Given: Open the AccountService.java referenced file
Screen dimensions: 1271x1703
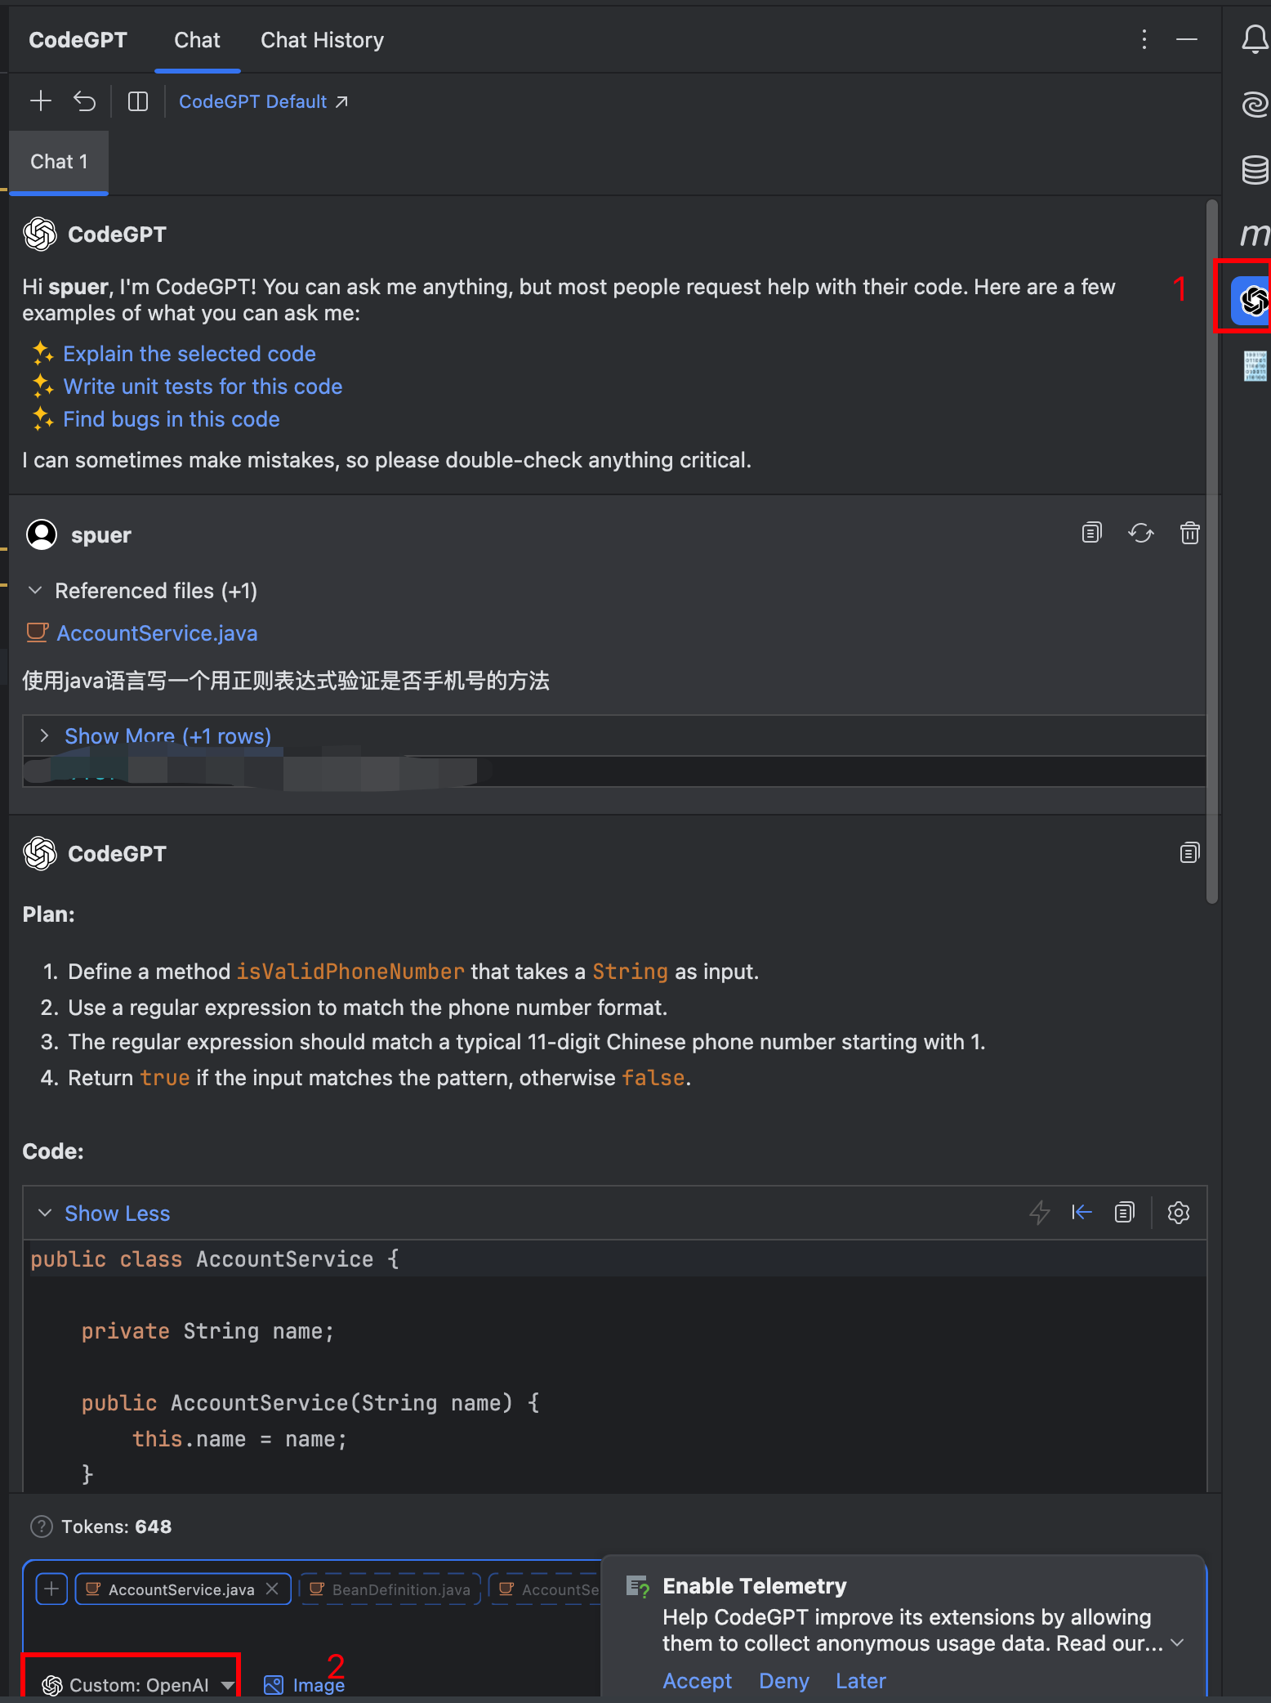Looking at the screenshot, I should [x=157, y=633].
